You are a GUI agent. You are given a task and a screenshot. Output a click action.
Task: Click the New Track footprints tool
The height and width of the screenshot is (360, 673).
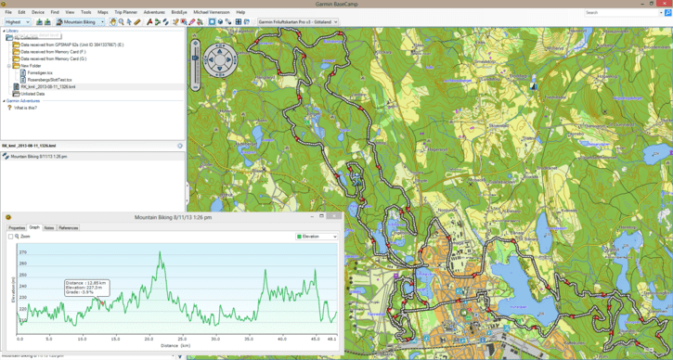coord(165,21)
